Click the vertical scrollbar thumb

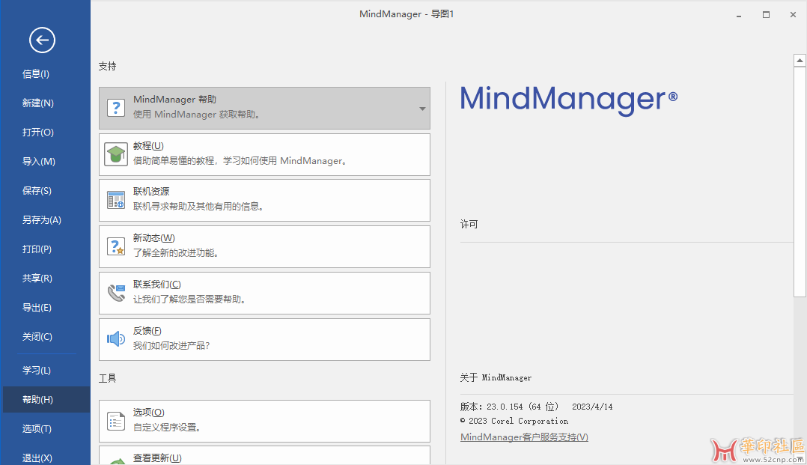(800, 182)
